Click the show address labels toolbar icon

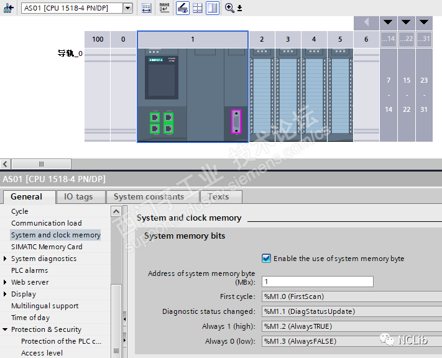146,8
